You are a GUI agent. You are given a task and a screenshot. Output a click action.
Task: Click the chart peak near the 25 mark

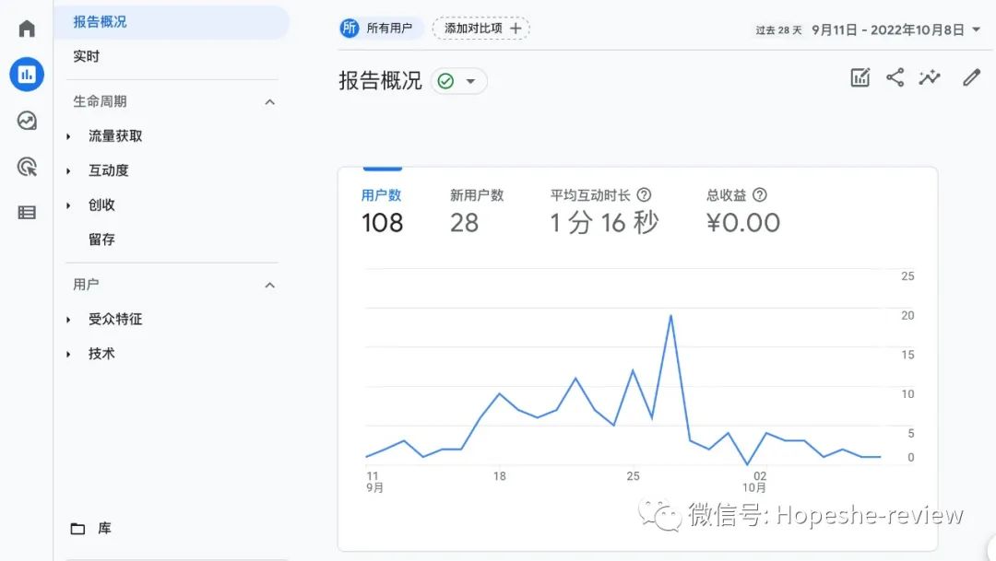pos(671,315)
